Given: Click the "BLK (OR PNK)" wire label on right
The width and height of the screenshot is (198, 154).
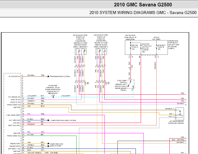Looking at the screenshot, I should (x=178, y=140).
